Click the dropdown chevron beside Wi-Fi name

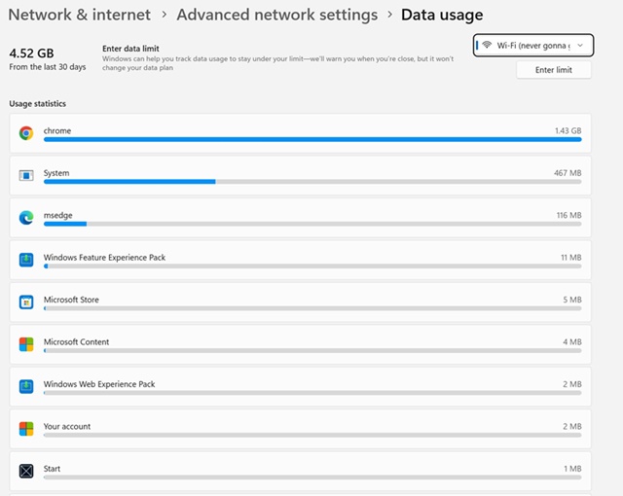click(x=581, y=46)
